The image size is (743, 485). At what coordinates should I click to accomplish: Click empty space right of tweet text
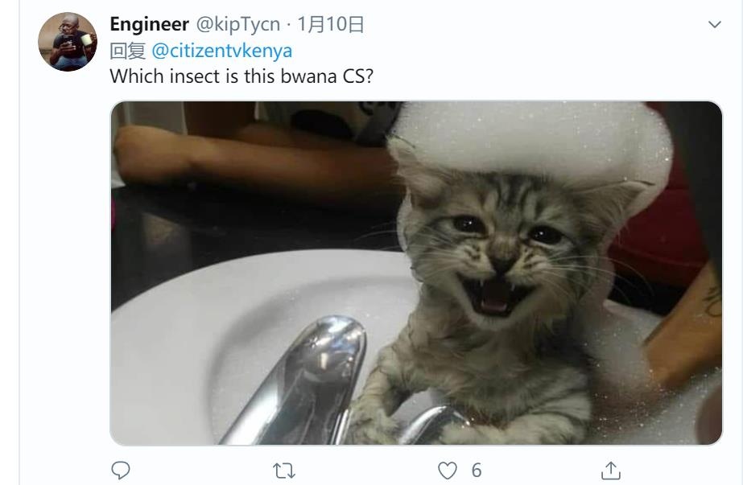point(545,76)
